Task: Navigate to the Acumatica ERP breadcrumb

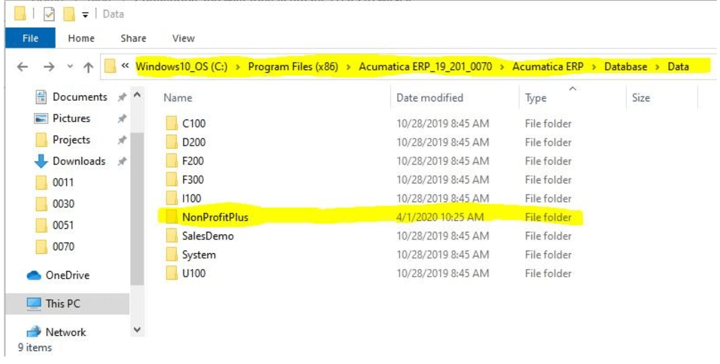Action: 549,66
